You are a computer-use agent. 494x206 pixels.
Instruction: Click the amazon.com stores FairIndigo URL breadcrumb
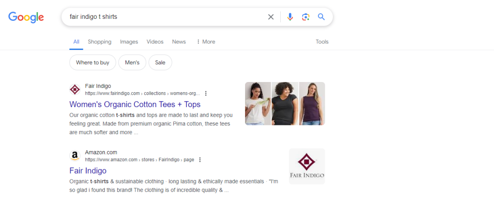139,160
